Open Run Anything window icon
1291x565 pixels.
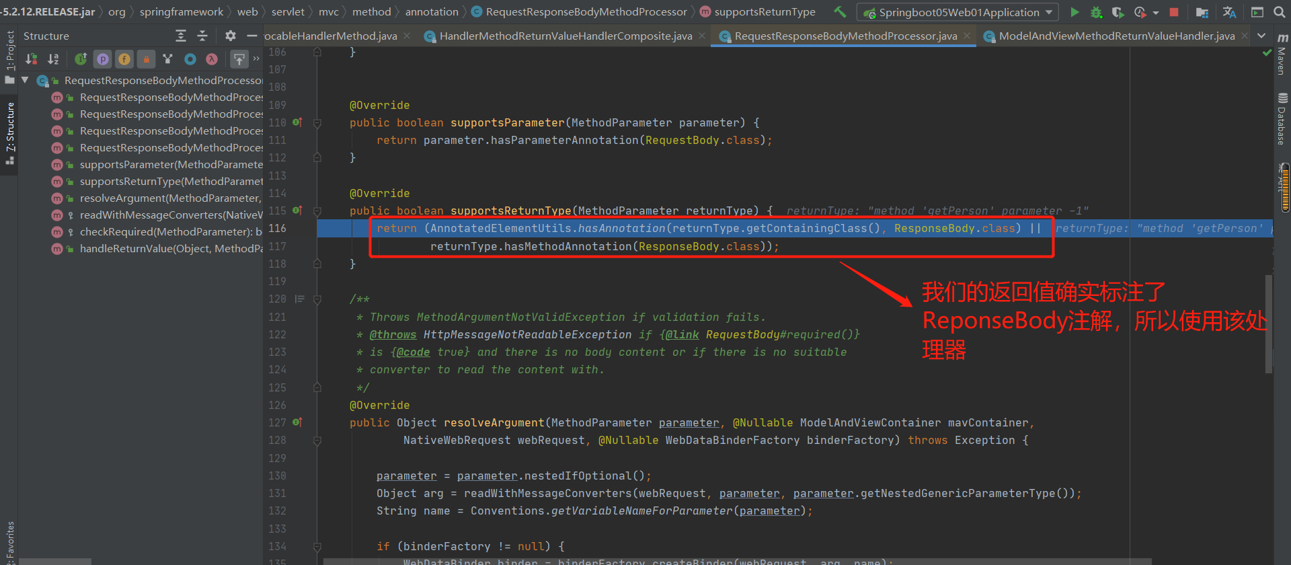coord(1257,12)
